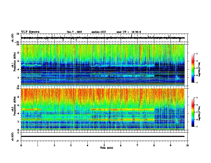Click the ch.1 'Frequency (kHz)' axis label
Image resolution: width=211 pixels, height=163 pixels.
(15, 62)
